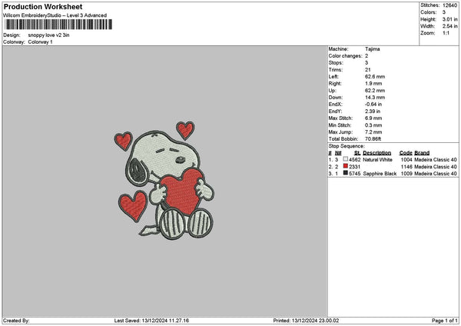This screenshot has height=326, width=461.
Task: Click the 'Sapphire Black' description
Action: point(380,174)
